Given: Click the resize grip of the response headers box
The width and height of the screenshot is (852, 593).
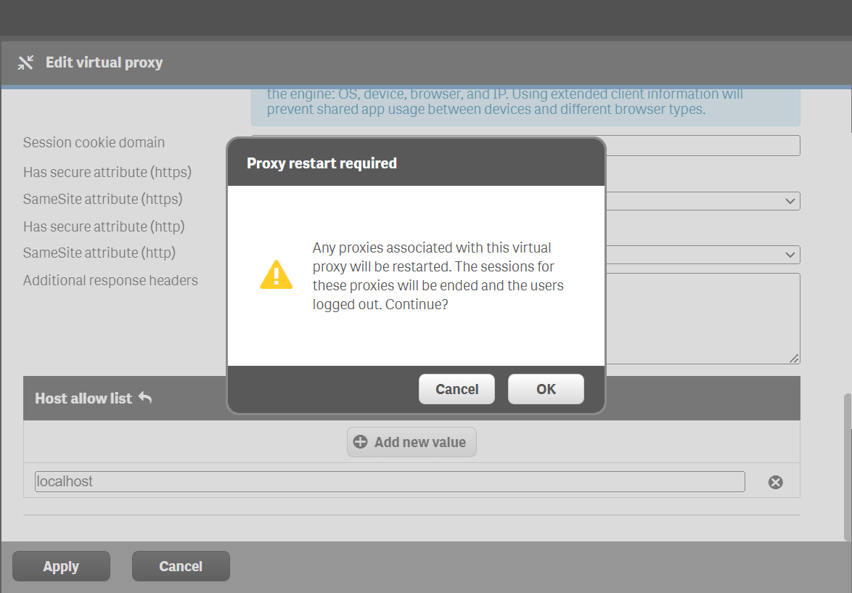Looking at the screenshot, I should tap(795, 358).
